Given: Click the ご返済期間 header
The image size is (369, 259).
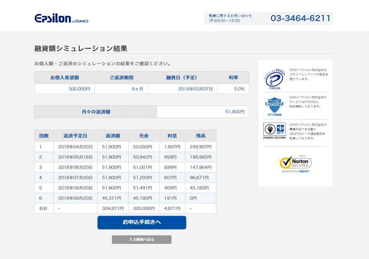Looking at the screenshot, I should tap(121, 77).
